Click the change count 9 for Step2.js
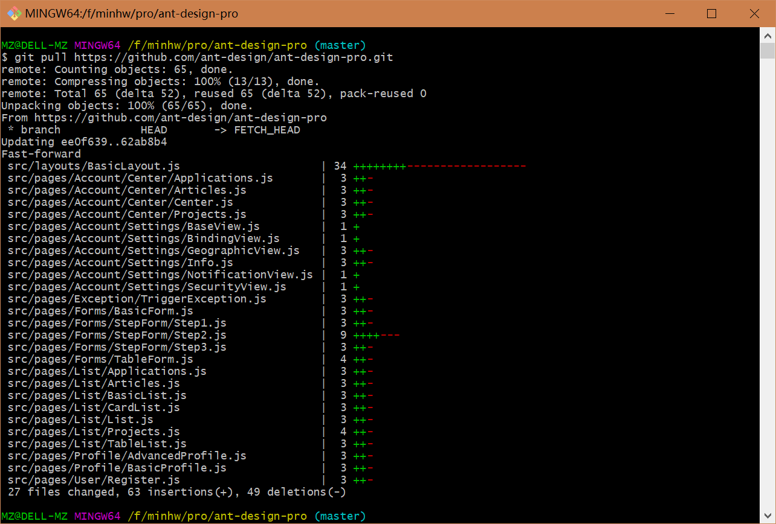Image resolution: width=776 pixels, height=524 pixels. coord(343,335)
